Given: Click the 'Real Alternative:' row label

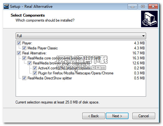Looking at the screenshot, I should pos(34,53).
